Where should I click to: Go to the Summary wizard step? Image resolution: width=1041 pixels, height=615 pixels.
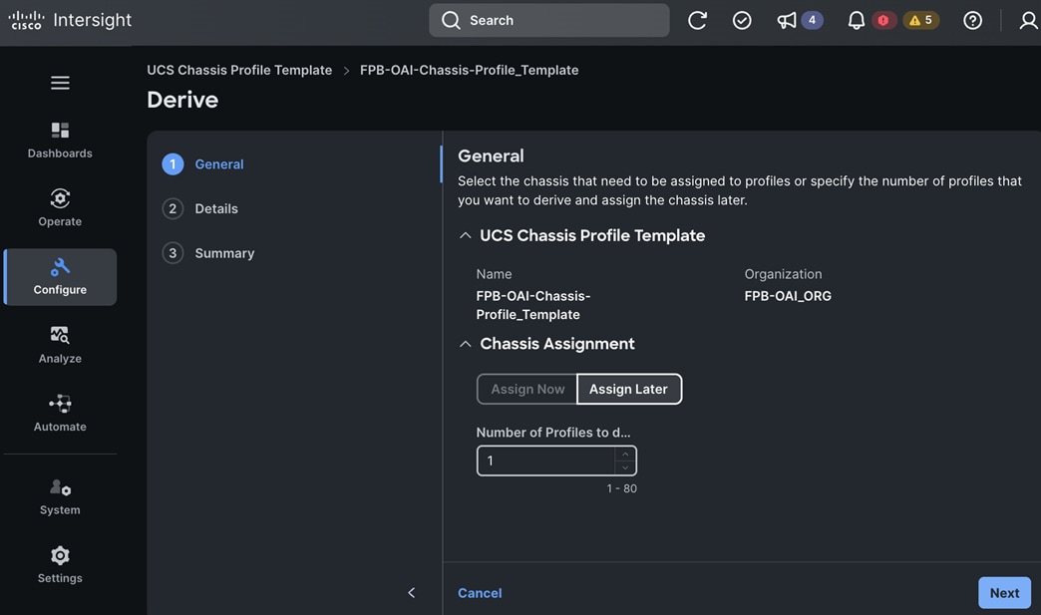[x=208, y=253]
